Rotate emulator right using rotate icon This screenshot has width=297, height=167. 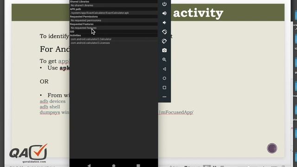[x=164, y=41]
